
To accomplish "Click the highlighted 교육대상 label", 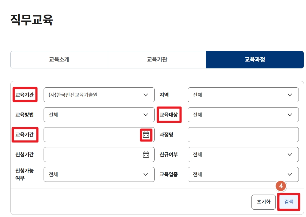I will [x=169, y=115].
